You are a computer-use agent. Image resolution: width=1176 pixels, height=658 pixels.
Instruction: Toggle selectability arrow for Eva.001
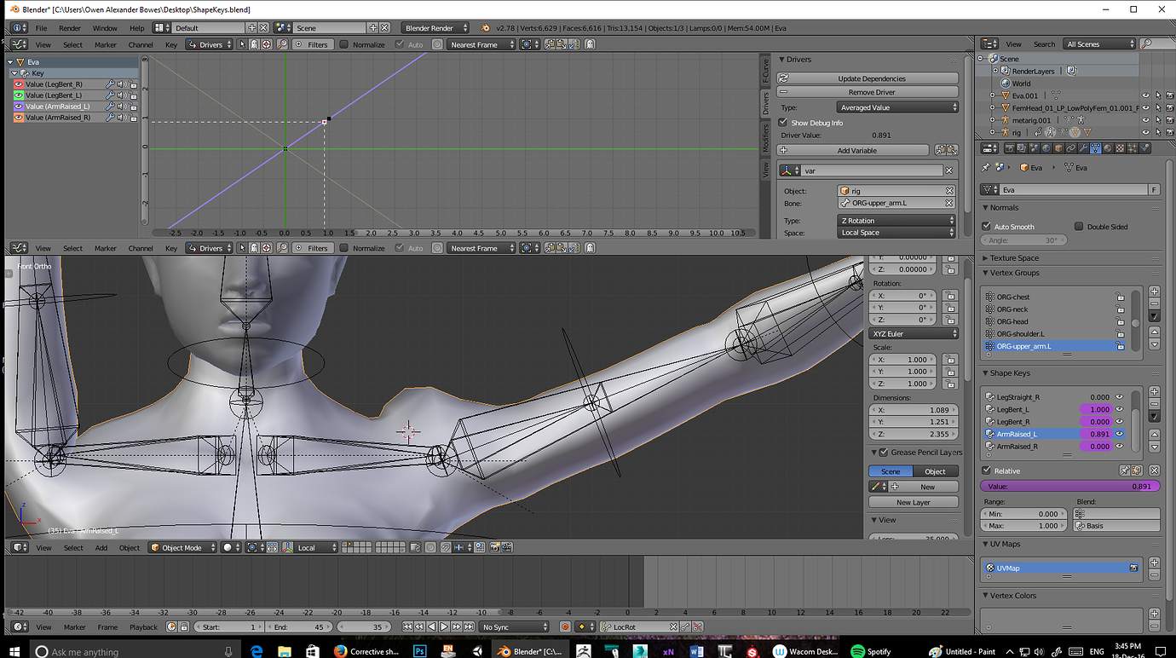pyautogui.click(x=1157, y=95)
